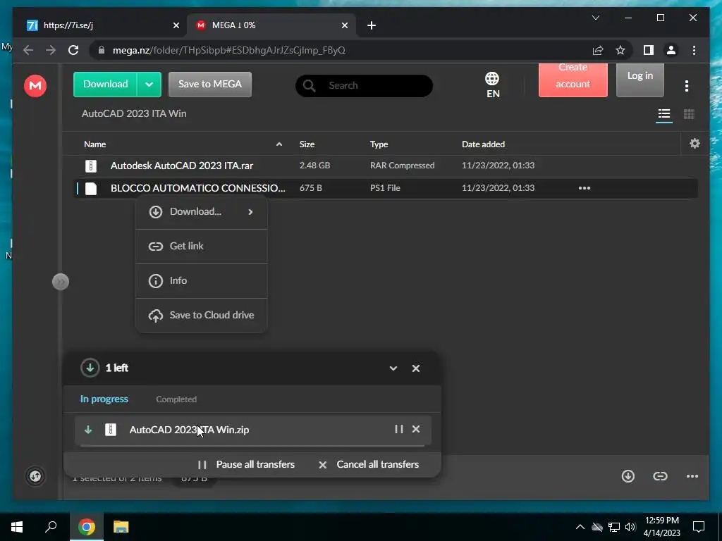Open Chrome three-dot menu
The width and height of the screenshot is (722, 541).
tap(695, 50)
